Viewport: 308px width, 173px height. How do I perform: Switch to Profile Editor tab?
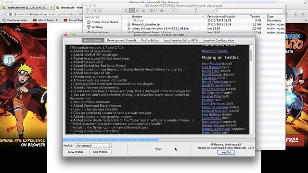(150, 40)
